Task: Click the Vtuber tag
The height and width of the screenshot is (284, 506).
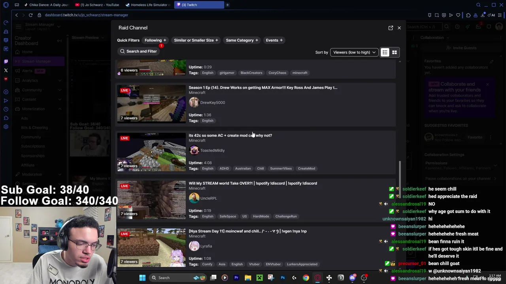Action: (254, 264)
